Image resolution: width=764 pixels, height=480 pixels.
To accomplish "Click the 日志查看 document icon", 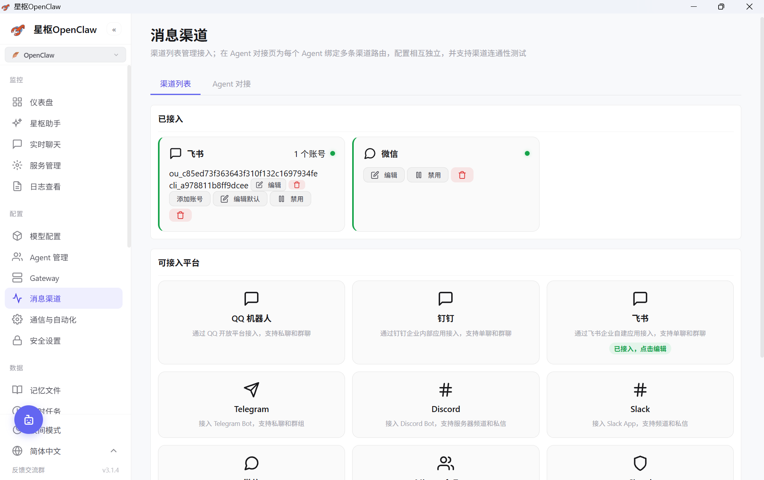I will pyautogui.click(x=17, y=186).
